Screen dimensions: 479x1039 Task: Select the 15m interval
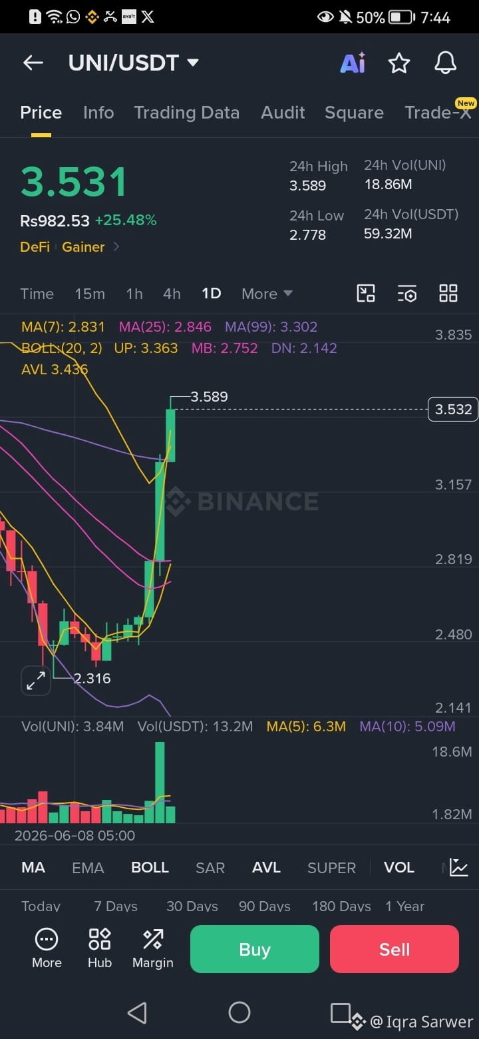coord(90,294)
